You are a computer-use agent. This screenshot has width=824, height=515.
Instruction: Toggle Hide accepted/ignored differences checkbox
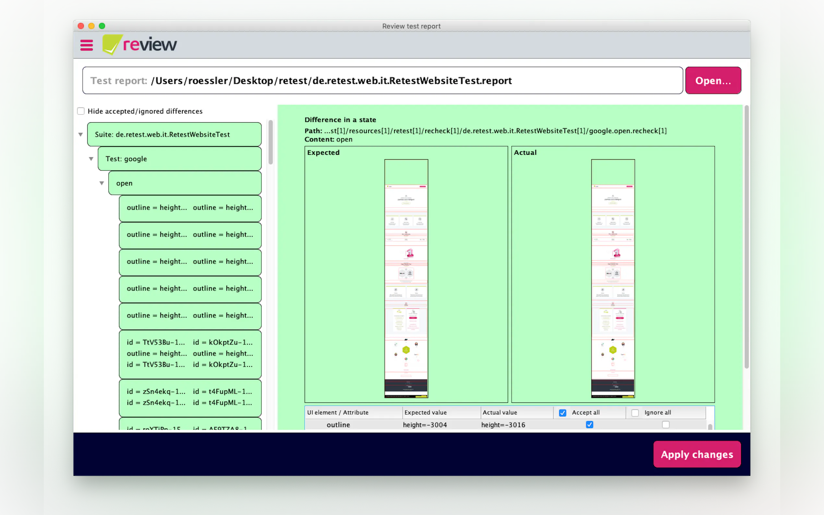pos(81,111)
